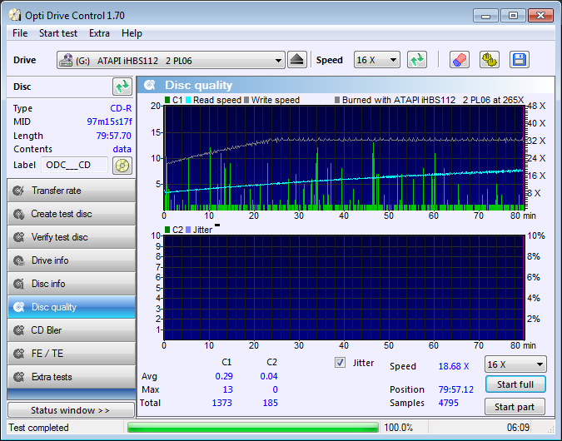This screenshot has height=441, width=562.
Task: Open the Drive selection dropdown
Action: [x=171, y=60]
